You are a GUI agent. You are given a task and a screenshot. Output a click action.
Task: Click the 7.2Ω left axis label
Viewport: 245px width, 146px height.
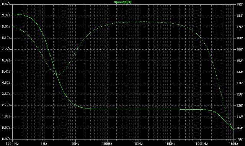click(6, 49)
